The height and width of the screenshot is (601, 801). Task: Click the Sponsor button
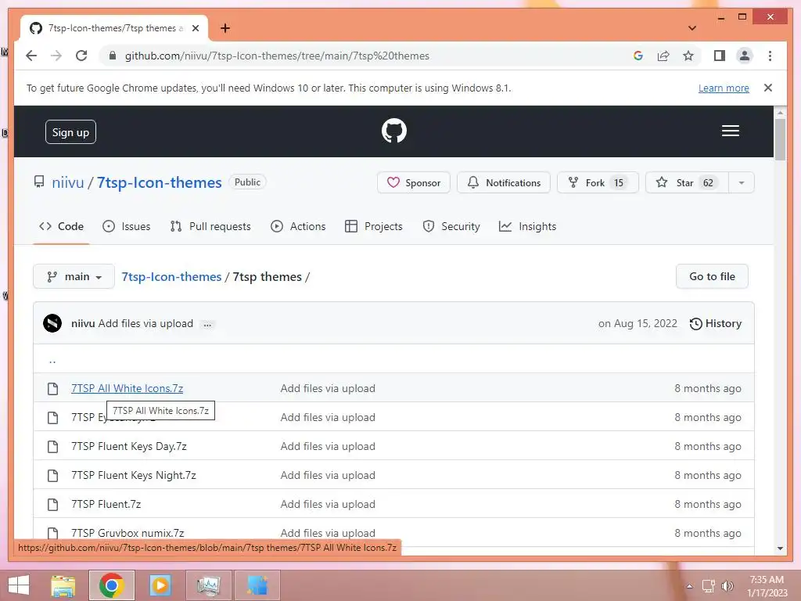(x=413, y=182)
